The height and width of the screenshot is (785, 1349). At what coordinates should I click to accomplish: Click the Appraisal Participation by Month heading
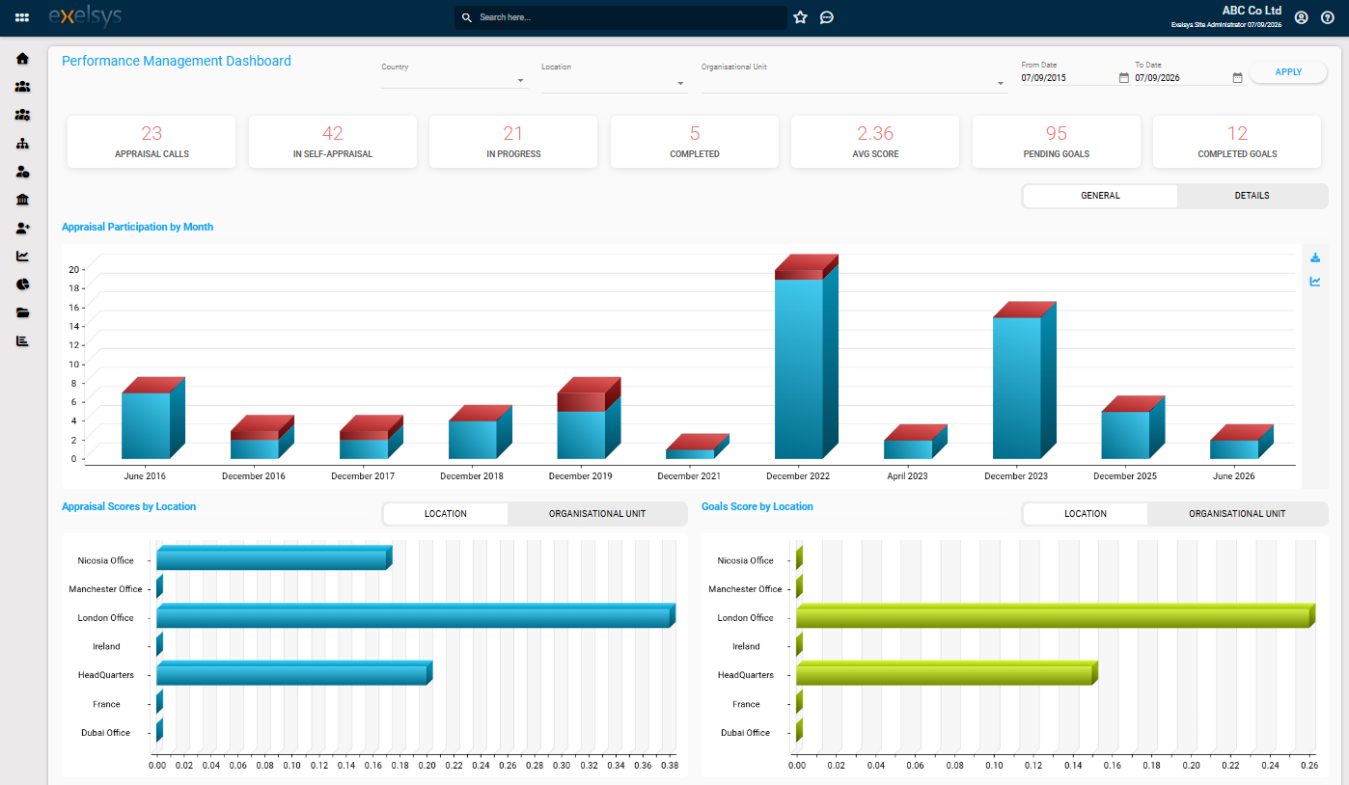(138, 228)
